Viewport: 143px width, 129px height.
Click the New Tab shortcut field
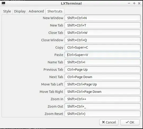point(102,25)
